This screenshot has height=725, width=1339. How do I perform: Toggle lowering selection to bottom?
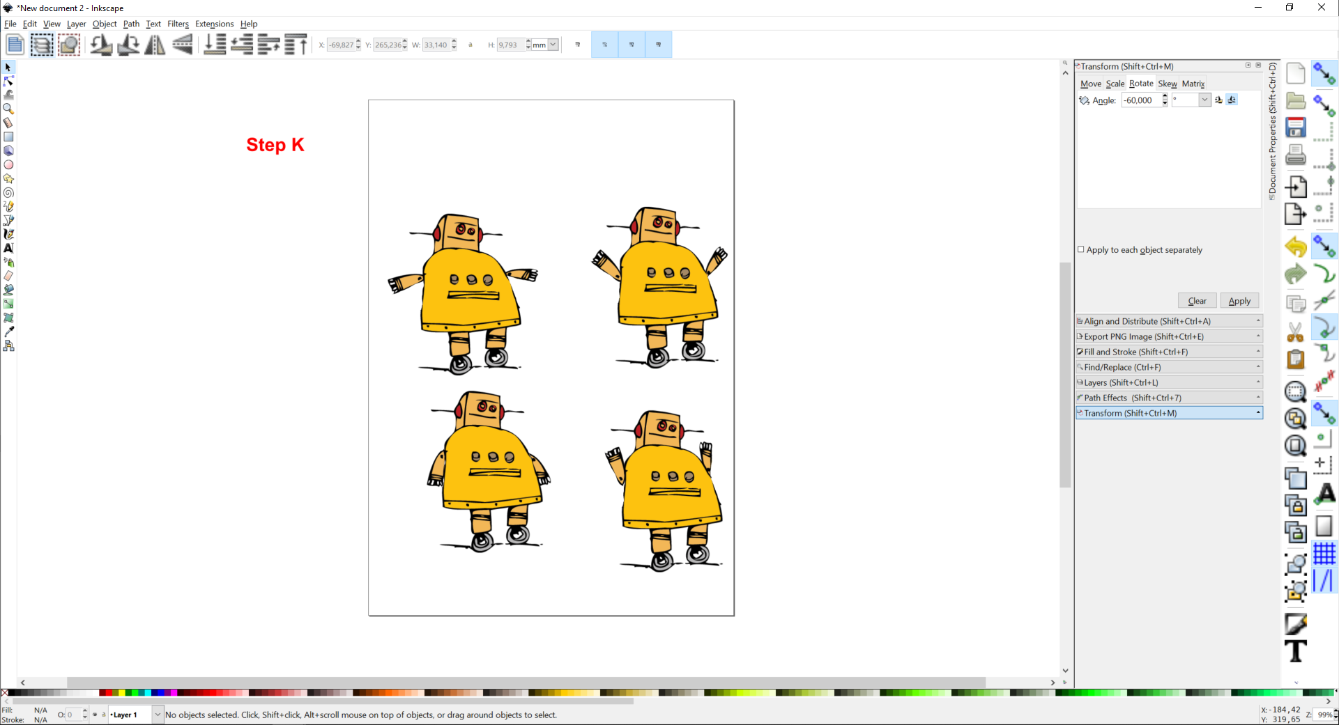tap(215, 45)
